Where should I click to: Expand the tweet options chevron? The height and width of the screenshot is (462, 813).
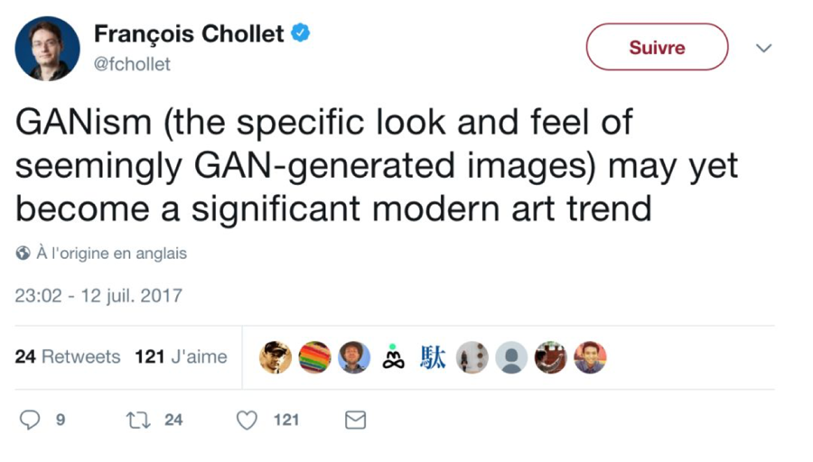point(763,48)
